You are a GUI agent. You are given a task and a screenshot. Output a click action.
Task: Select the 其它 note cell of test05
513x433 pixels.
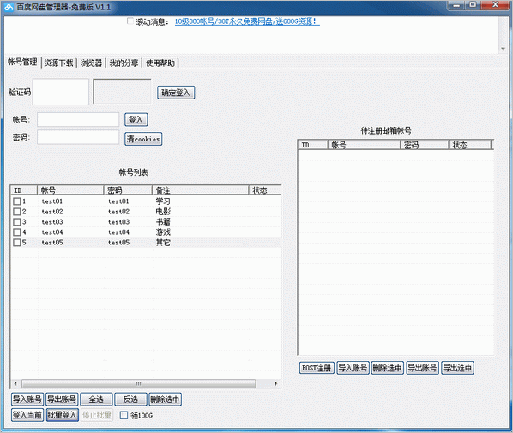pos(163,243)
